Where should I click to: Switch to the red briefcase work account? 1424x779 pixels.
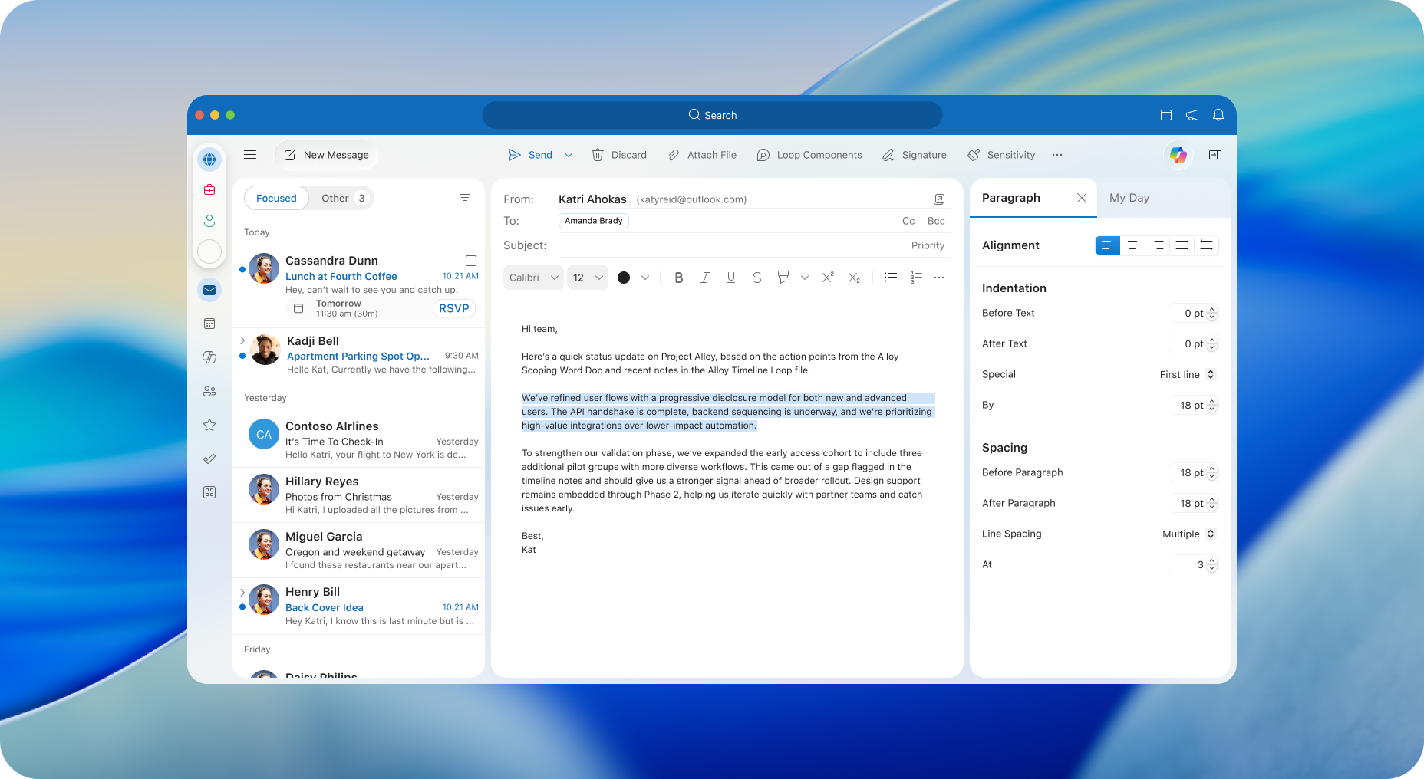(x=209, y=189)
